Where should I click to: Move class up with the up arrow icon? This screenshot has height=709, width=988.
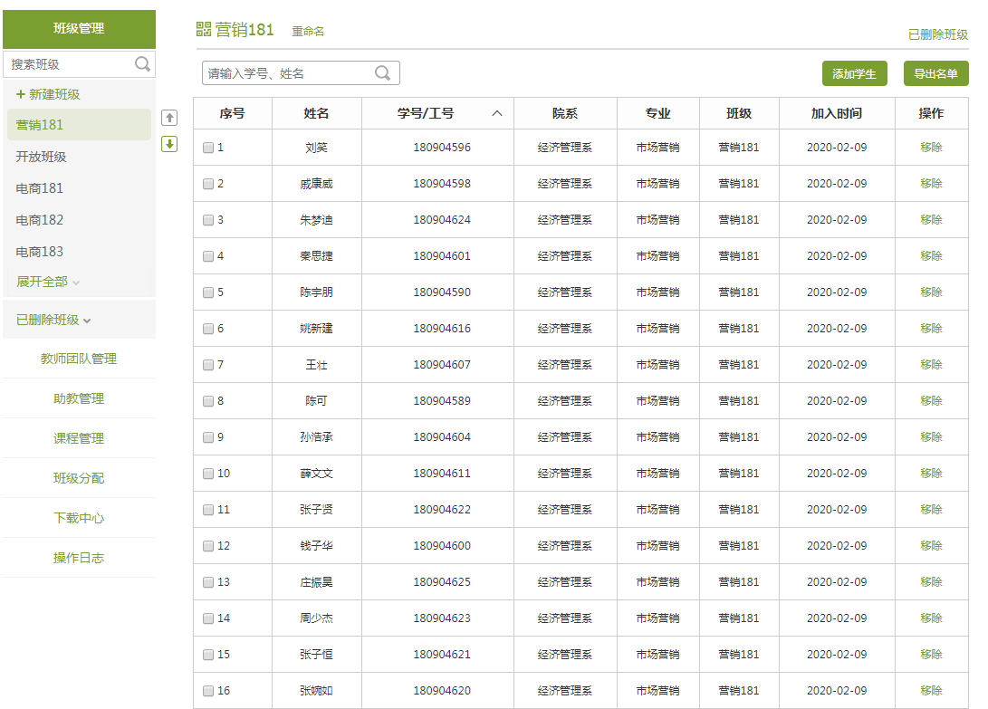pos(169,118)
